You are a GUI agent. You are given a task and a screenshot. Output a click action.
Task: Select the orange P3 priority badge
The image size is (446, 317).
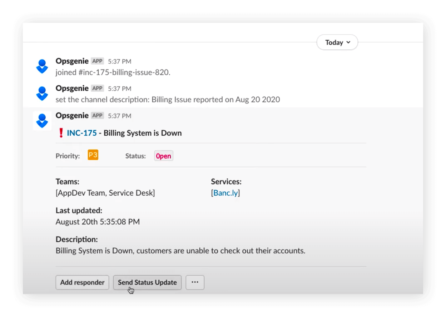(93, 155)
